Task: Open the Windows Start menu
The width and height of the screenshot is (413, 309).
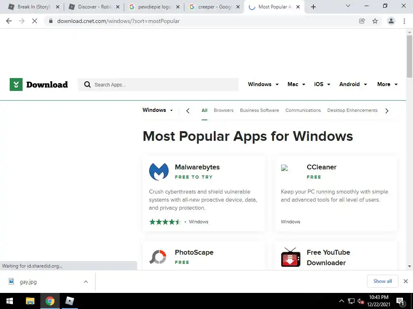Action: coord(10,301)
